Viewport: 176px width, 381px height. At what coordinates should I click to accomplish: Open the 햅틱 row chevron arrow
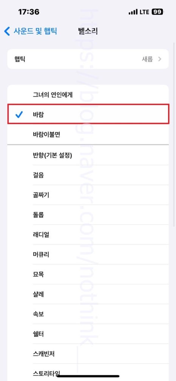tap(159, 59)
